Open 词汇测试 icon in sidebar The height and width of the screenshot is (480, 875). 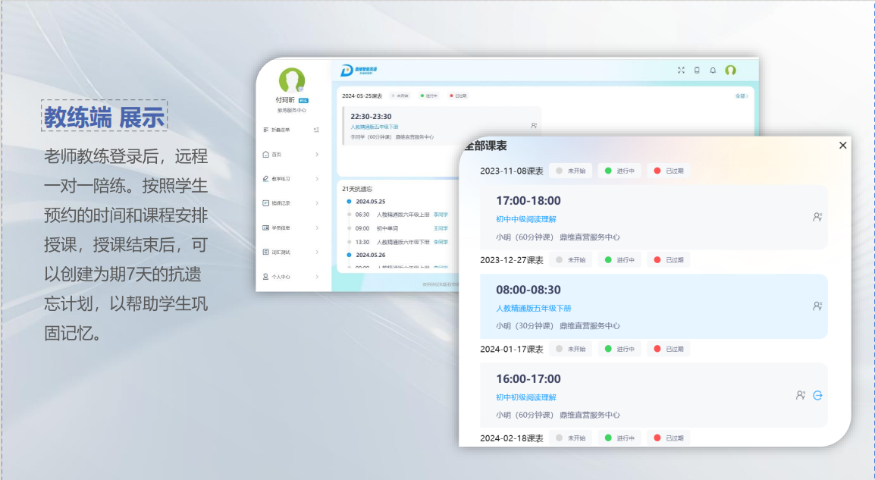(265, 253)
